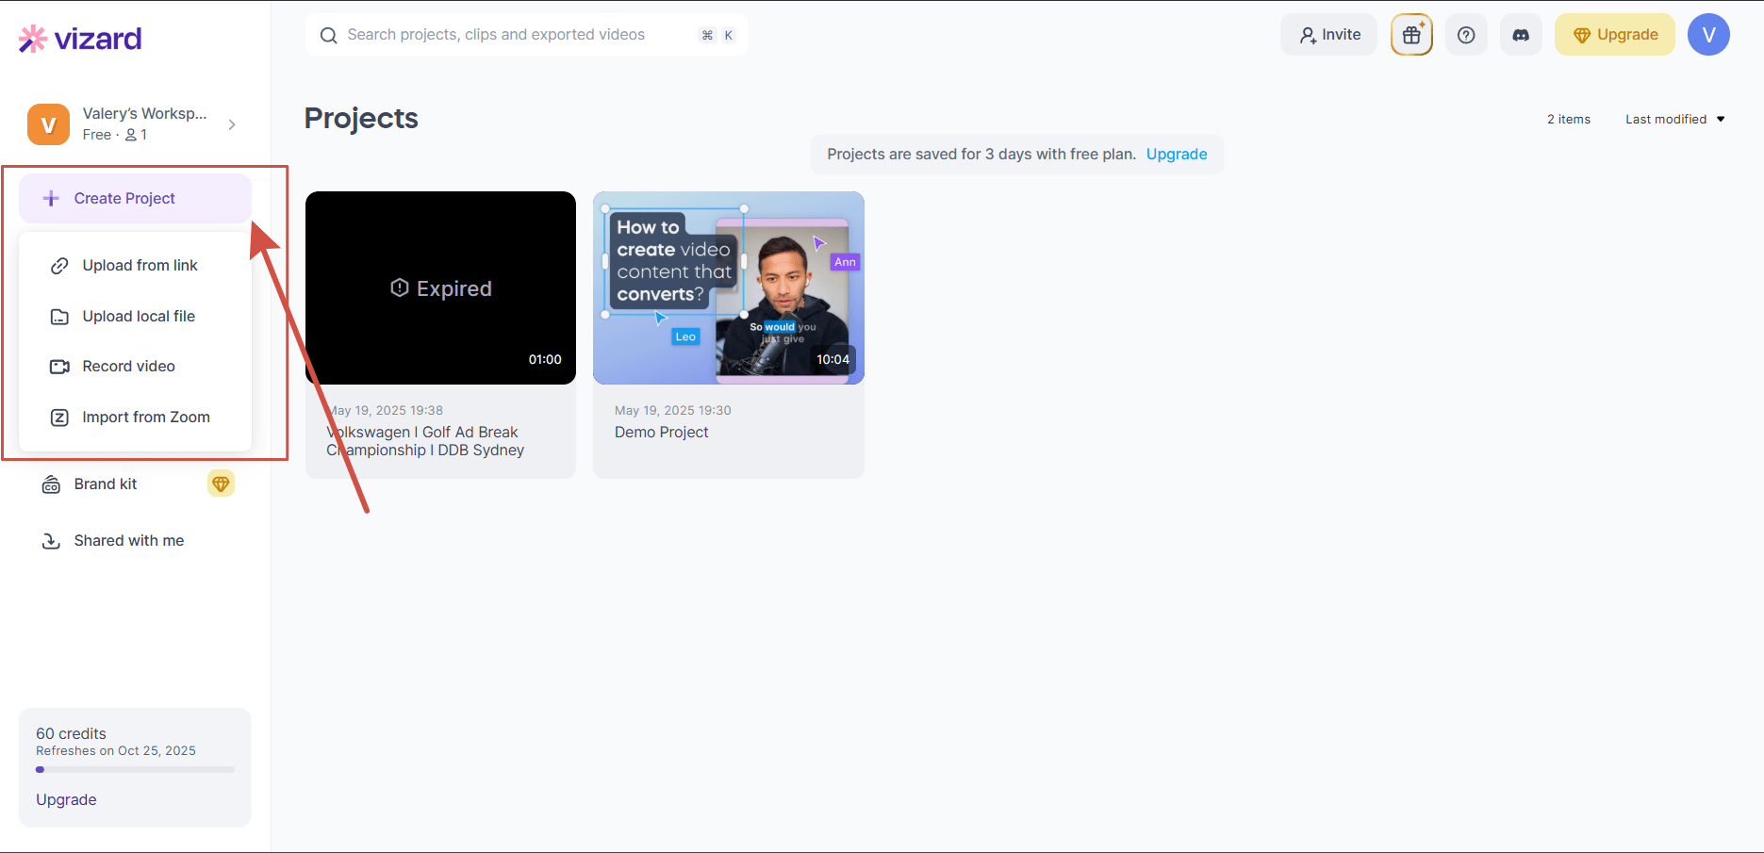Open the Discord community icon
1764x853 pixels.
1521,35
